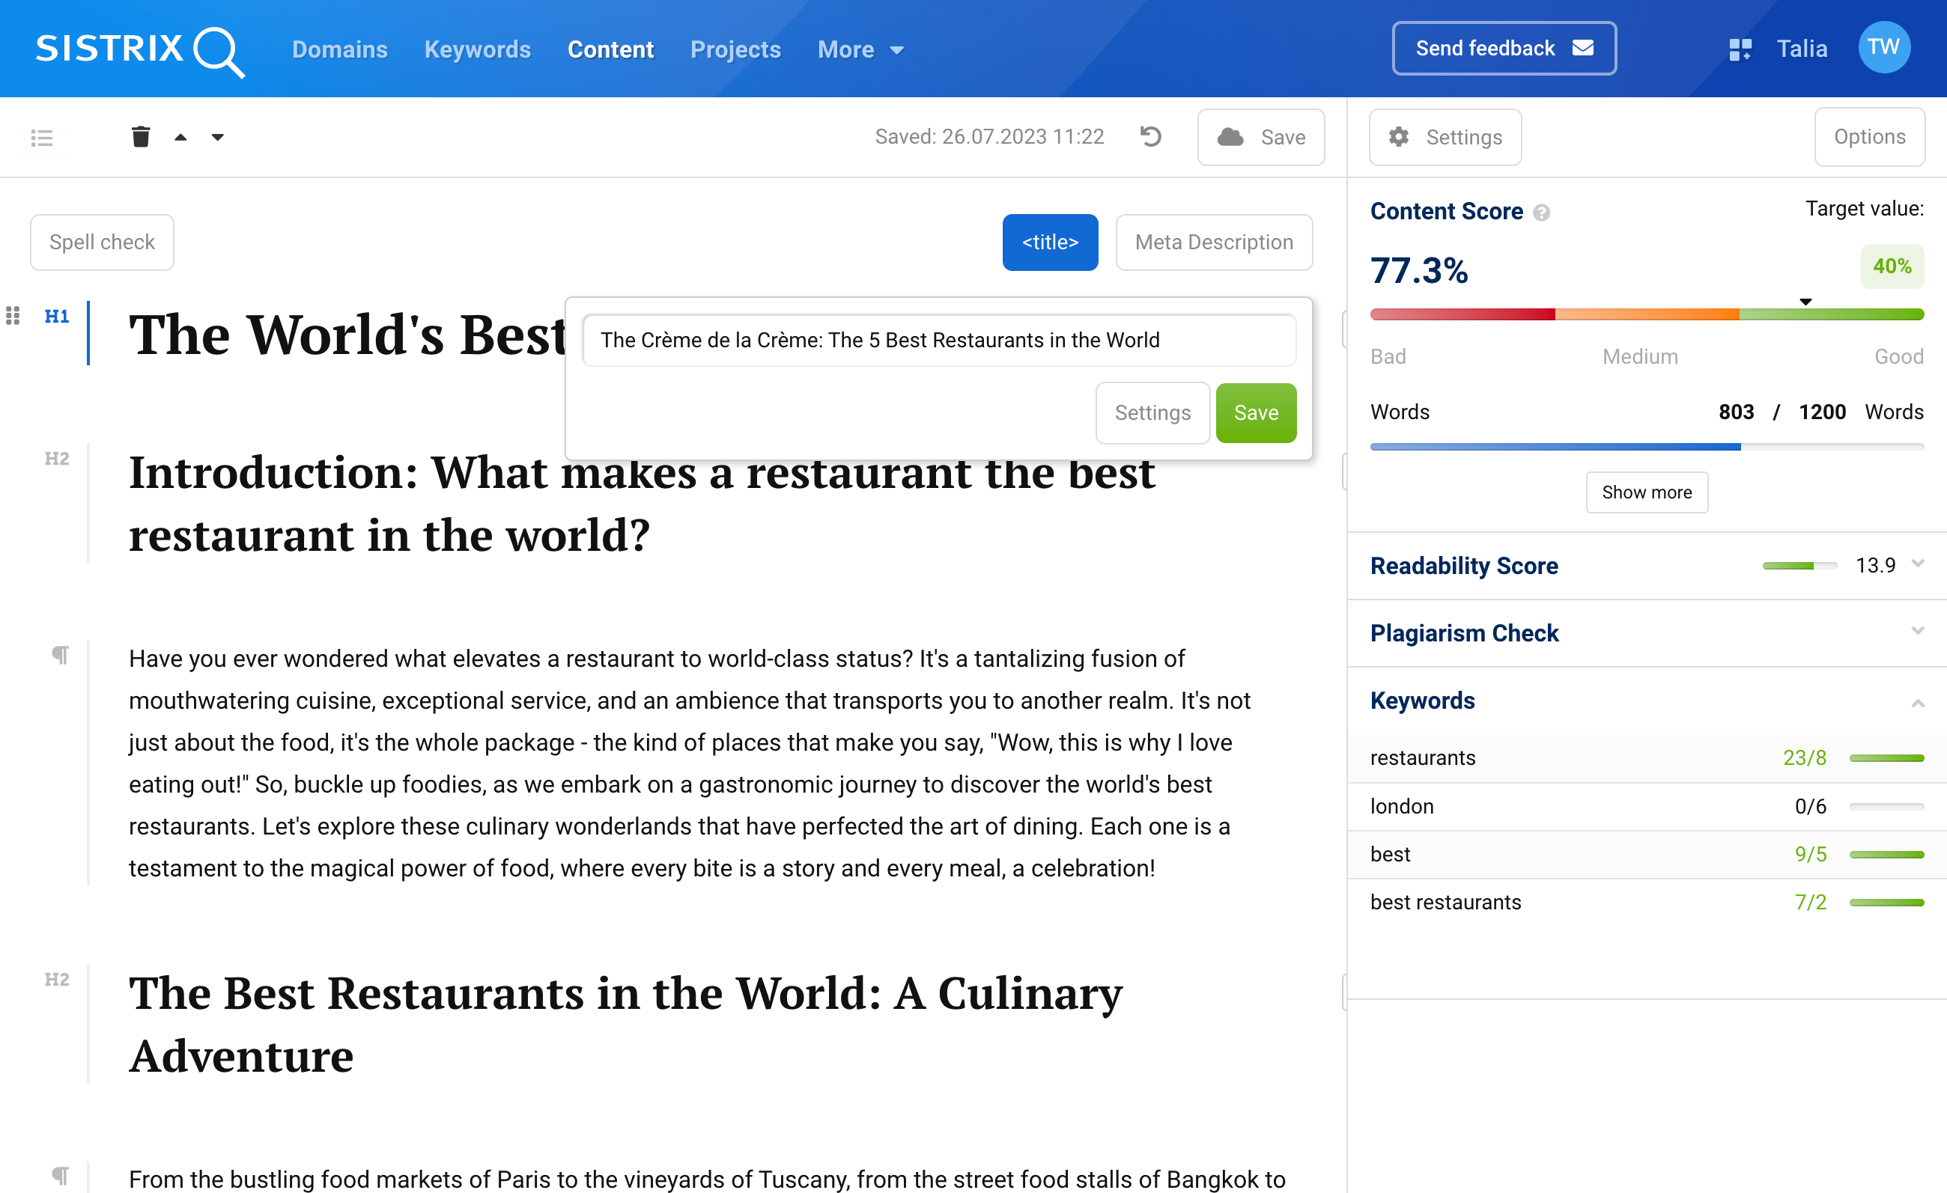Click the Meta Description button

1212,242
